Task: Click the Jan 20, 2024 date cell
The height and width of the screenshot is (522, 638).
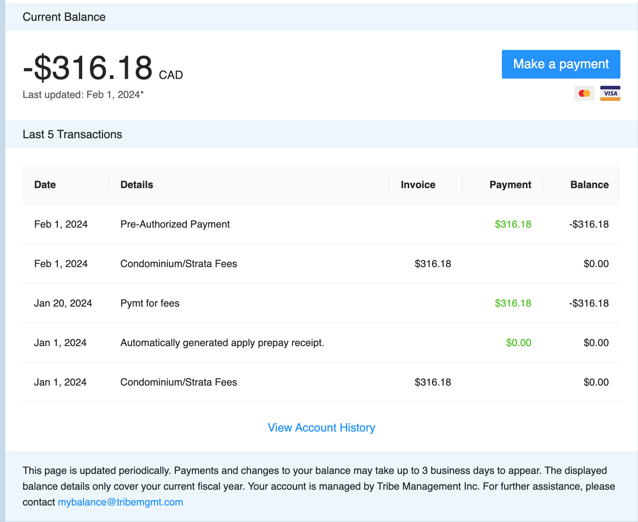Action: pos(63,303)
